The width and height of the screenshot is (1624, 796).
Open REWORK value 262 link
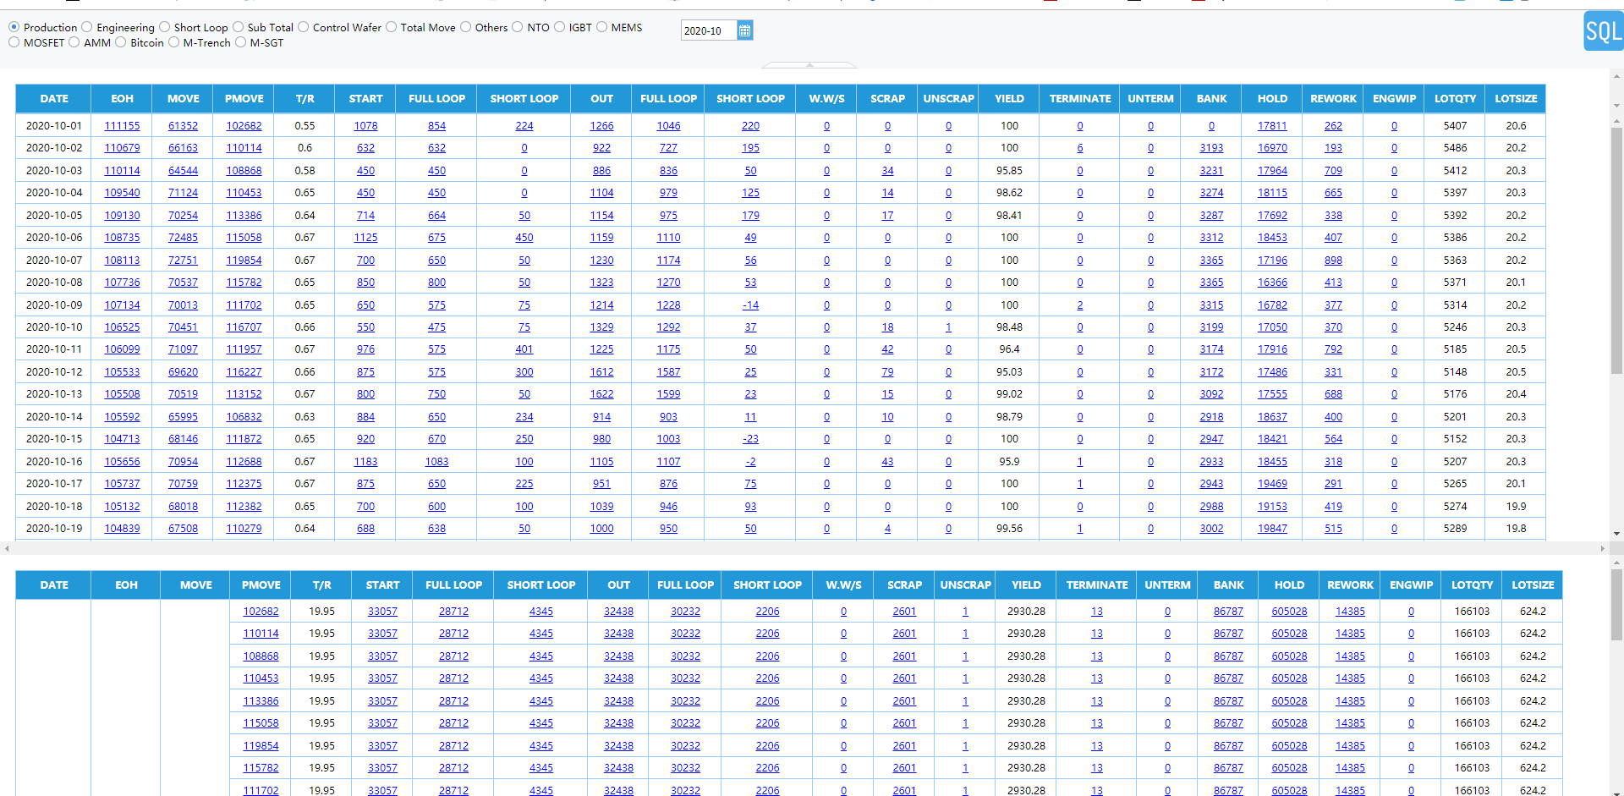[1333, 125]
